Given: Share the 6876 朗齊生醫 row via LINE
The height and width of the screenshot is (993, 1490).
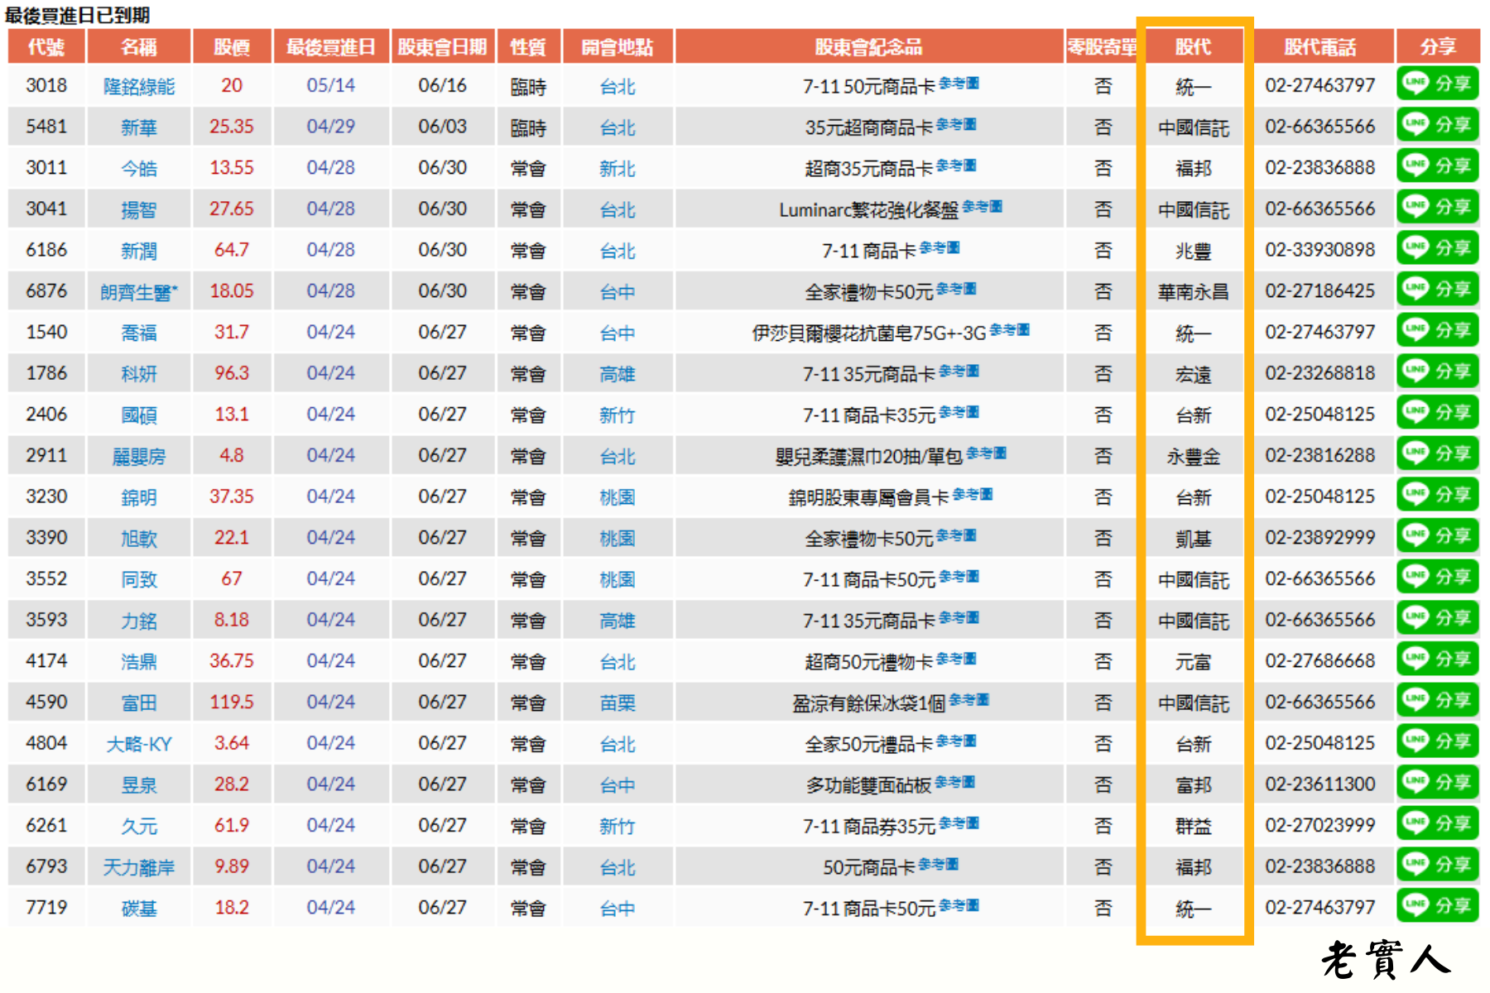Looking at the screenshot, I should (1437, 289).
